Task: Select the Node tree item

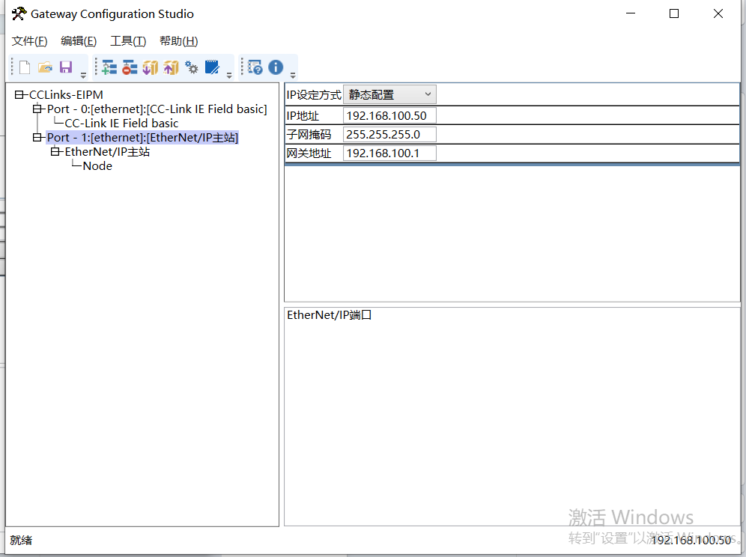Action: coord(97,166)
